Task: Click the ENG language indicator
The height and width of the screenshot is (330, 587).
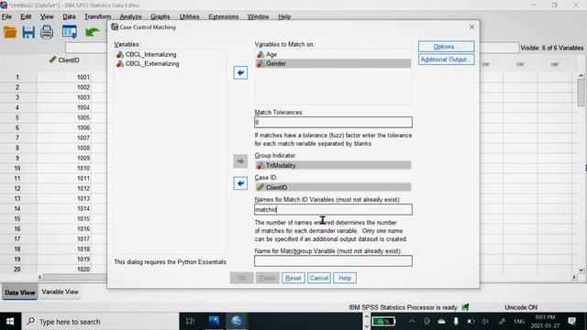Action: point(519,322)
